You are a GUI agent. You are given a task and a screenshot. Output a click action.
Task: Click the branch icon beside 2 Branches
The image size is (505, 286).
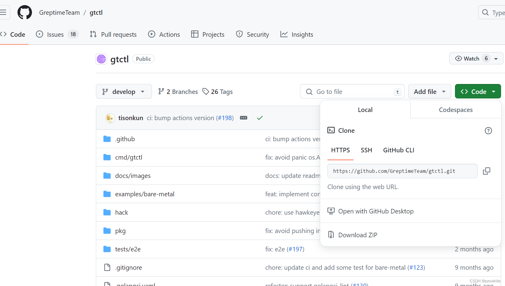pyautogui.click(x=161, y=92)
